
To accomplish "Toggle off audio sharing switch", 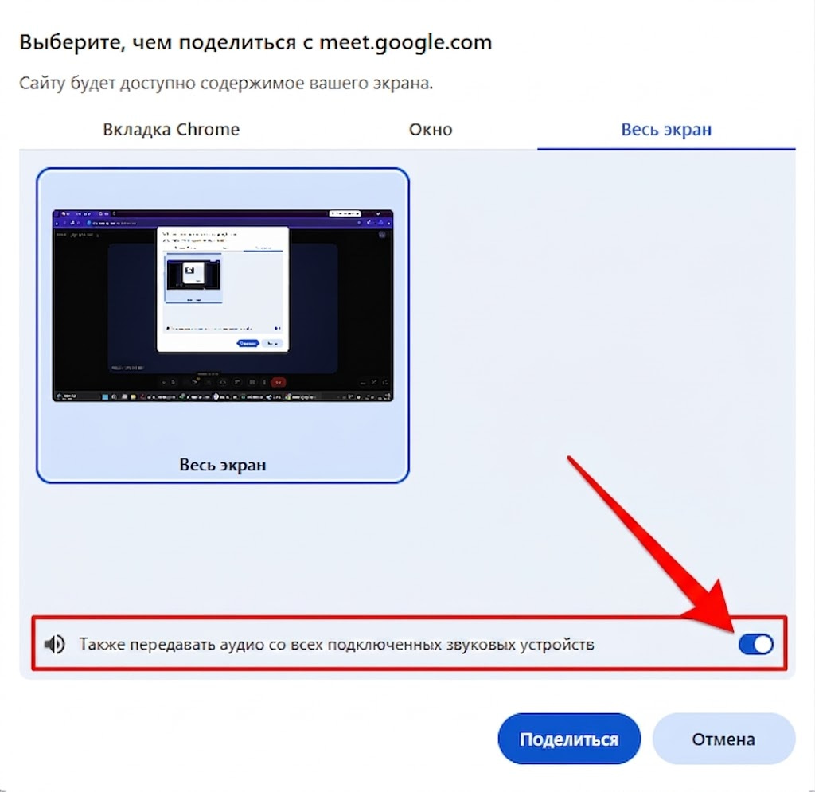I will 756,645.
